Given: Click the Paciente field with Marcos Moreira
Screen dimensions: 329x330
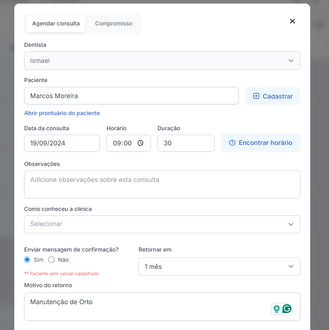Looking at the screenshot, I should [131, 96].
